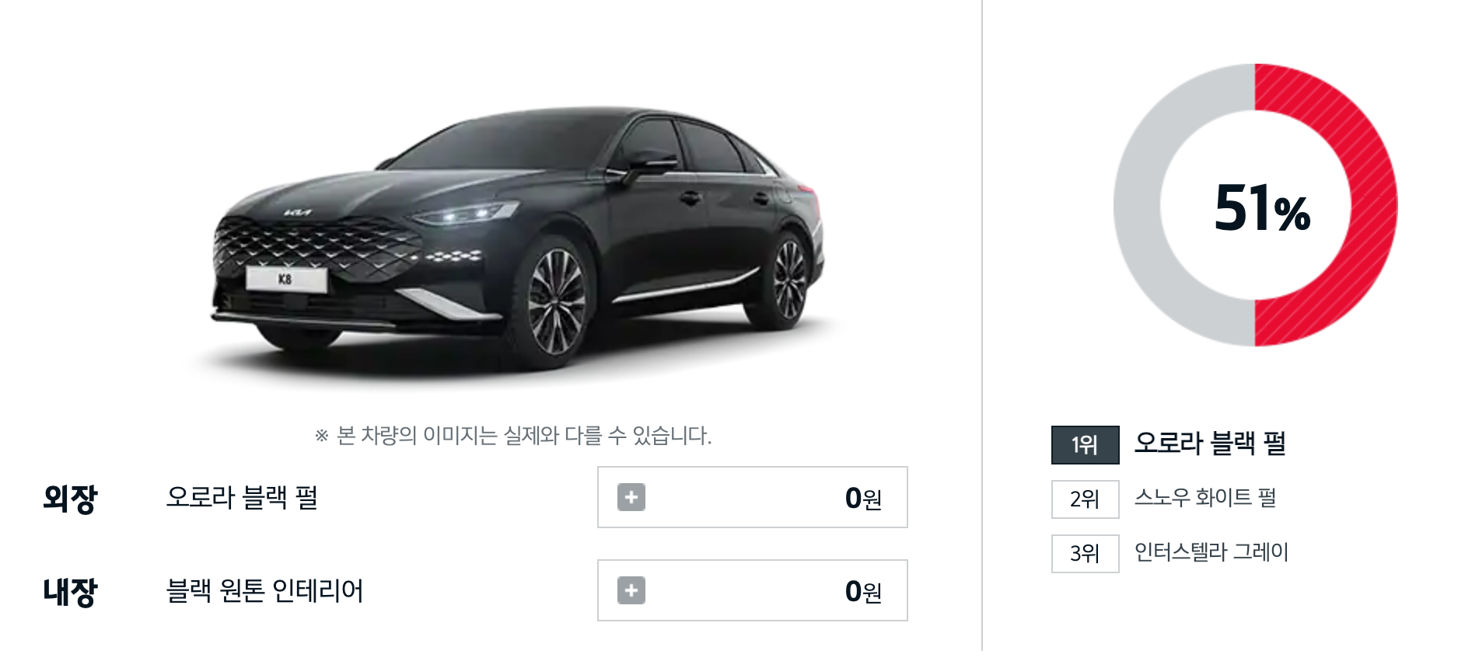Open the exterior price box showing 0원
The height and width of the screenshot is (668, 1479).
pyautogui.click(x=752, y=497)
